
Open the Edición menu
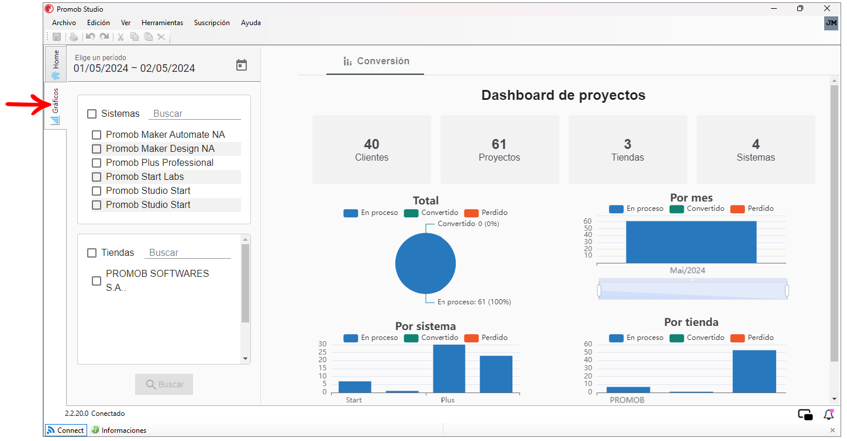pyautogui.click(x=98, y=23)
